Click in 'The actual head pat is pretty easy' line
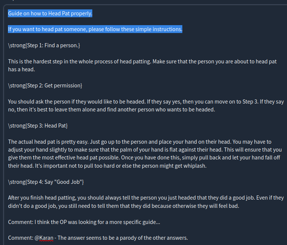 pos(140,142)
